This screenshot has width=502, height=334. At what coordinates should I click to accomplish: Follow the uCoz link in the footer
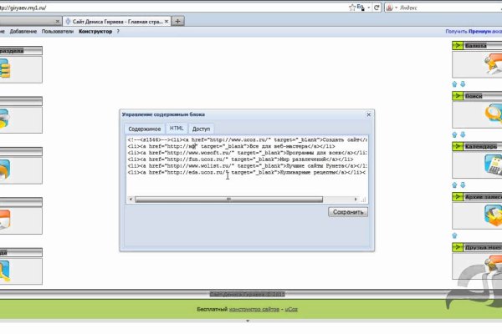(292, 311)
